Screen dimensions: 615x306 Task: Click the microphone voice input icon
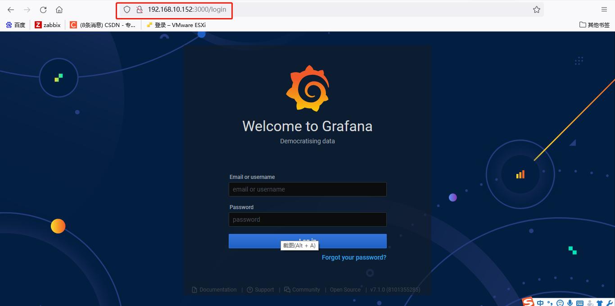pyautogui.click(x=570, y=303)
